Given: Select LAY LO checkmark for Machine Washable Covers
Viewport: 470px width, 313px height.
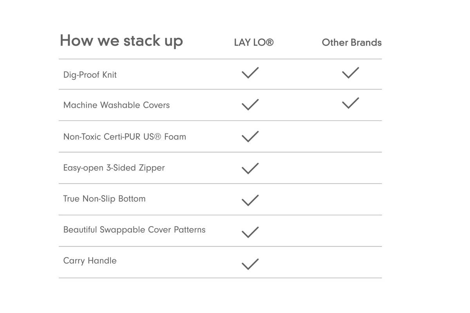Looking at the screenshot, I should click(250, 104).
